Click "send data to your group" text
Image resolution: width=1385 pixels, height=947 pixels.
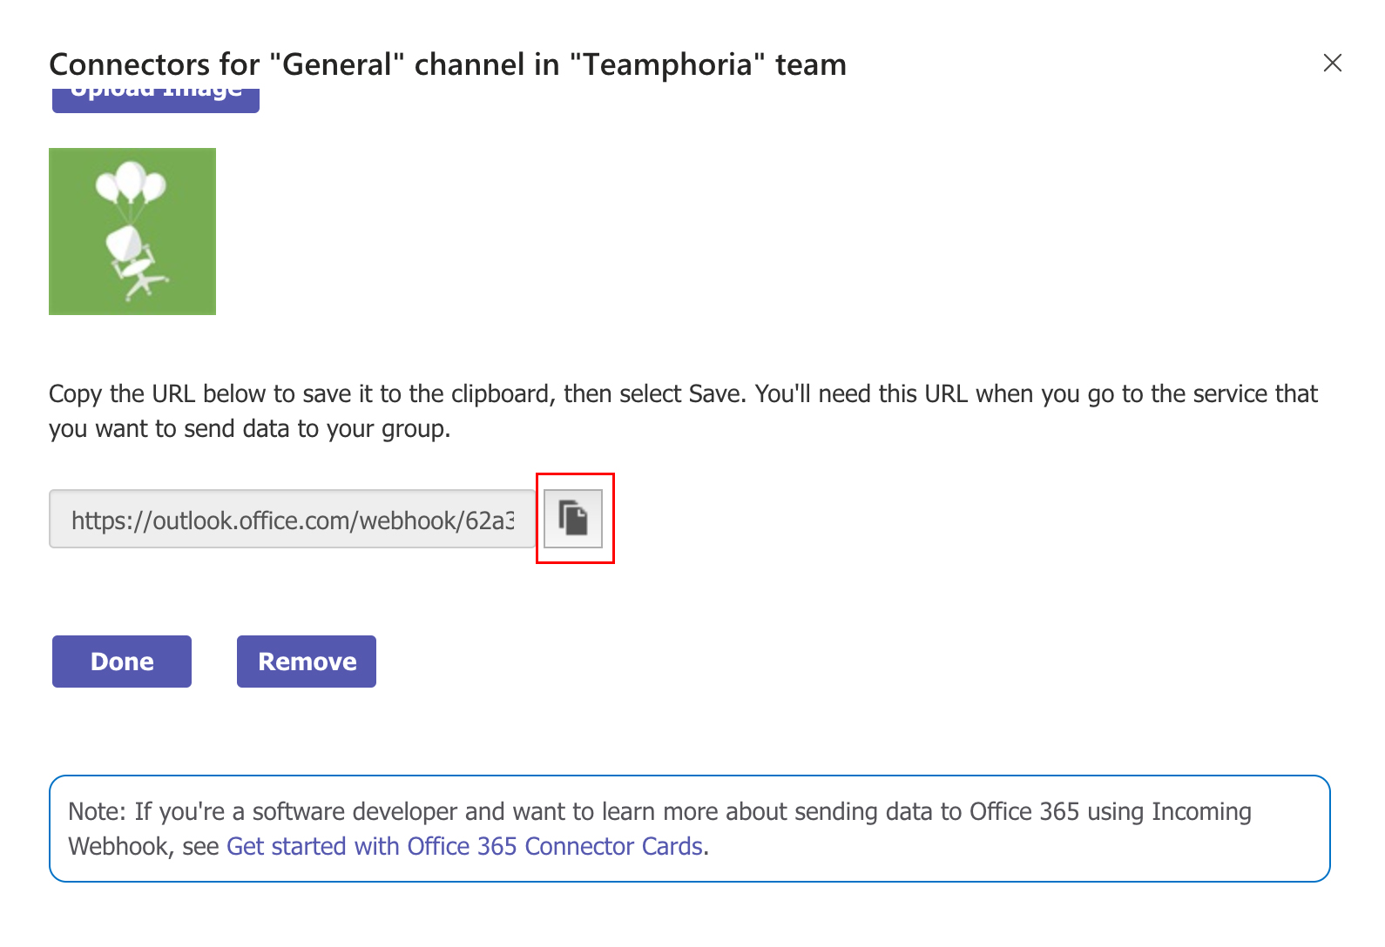click(315, 428)
